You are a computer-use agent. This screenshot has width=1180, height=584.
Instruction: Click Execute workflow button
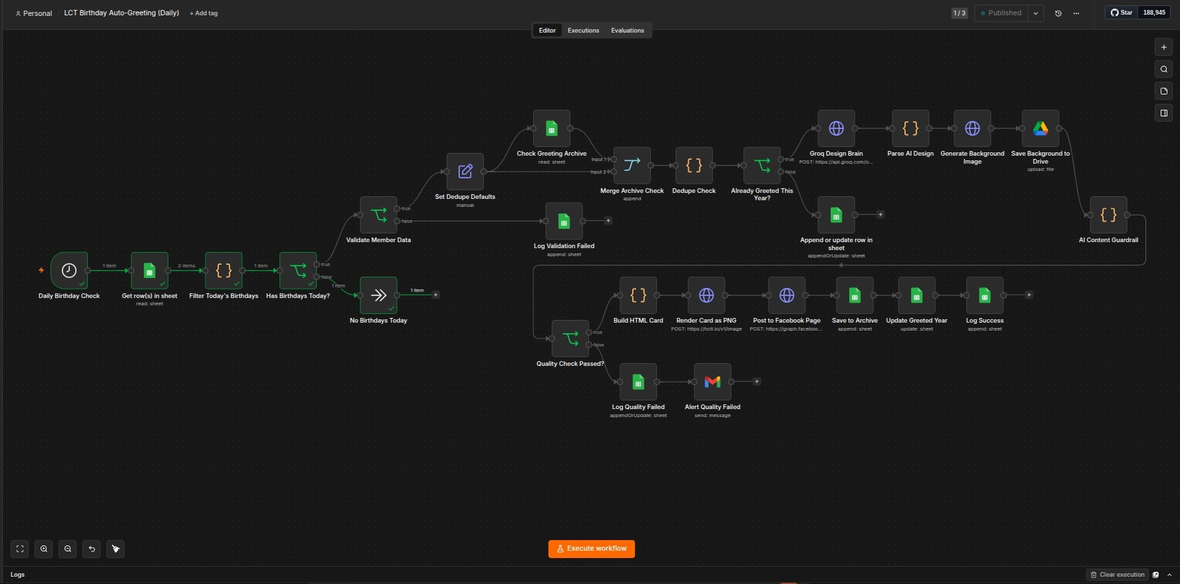click(592, 549)
